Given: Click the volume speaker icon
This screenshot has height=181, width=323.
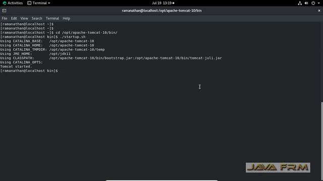Looking at the screenshot, I should coord(306,3).
